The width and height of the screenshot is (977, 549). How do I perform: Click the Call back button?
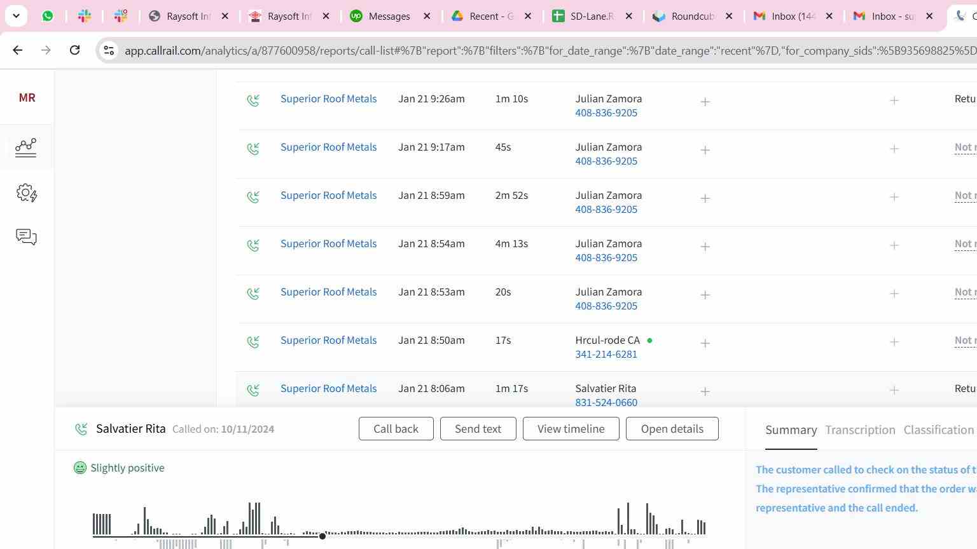[x=396, y=429]
